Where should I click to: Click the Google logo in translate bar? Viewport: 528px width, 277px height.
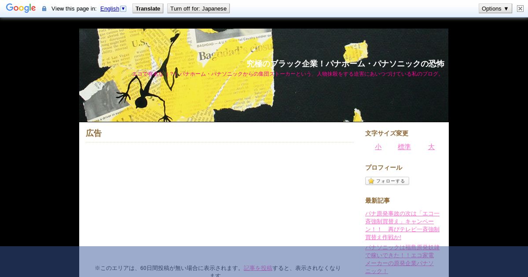[21, 8]
